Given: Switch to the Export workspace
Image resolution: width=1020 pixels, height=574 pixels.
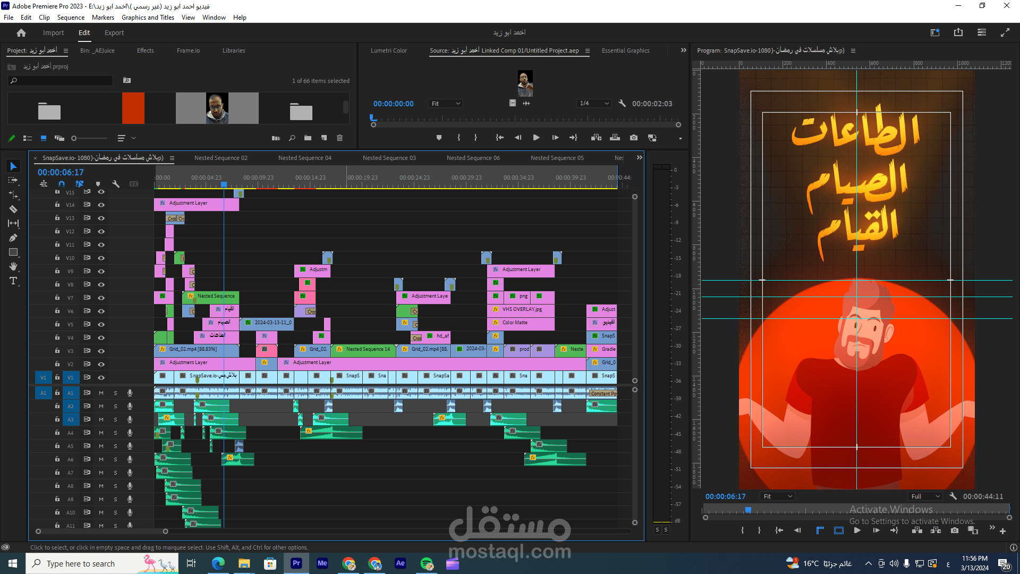Looking at the screenshot, I should click(114, 32).
